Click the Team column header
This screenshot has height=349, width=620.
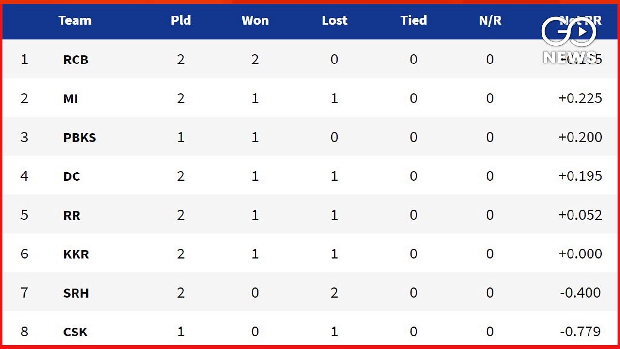[x=75, y=20]
